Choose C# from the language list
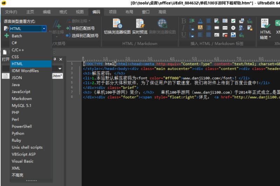 tap(31, 43)
